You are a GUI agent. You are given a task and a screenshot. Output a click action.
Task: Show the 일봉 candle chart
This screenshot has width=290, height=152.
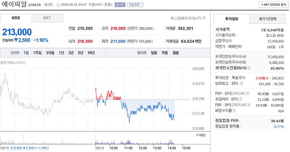pyautogui.click(x=154, y=53)
